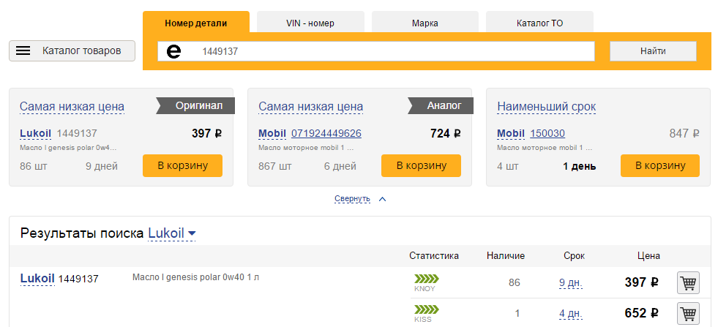
Task: Open the Наименьший срок link
Action: coord(547,107)
